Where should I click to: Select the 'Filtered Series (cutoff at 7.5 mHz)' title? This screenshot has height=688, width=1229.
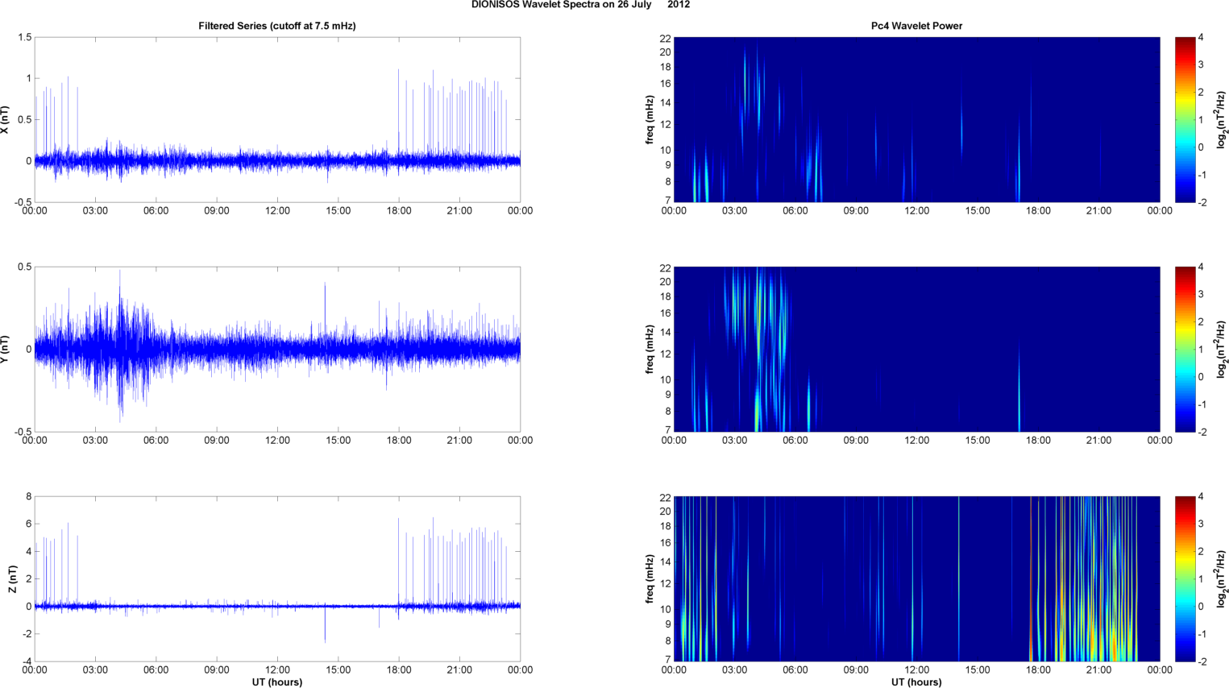(x=277, y=26)
